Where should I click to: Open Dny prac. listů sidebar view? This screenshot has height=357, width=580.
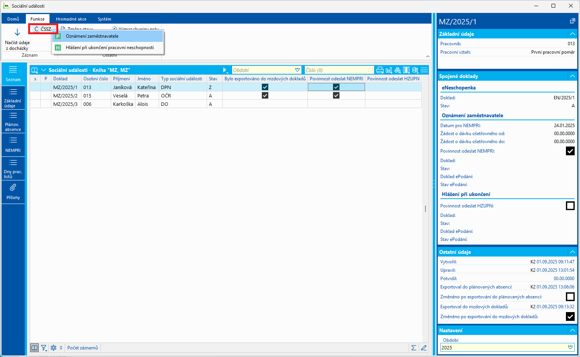[13, 168]
